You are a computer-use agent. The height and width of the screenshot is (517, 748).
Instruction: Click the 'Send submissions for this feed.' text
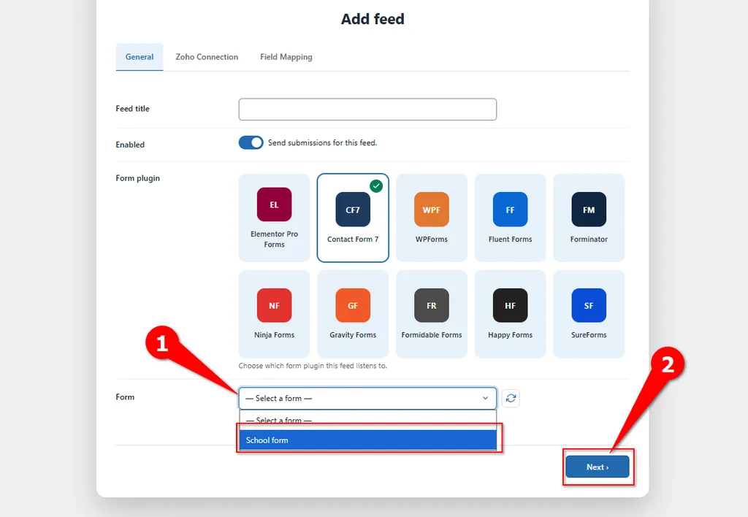(322, 142)
